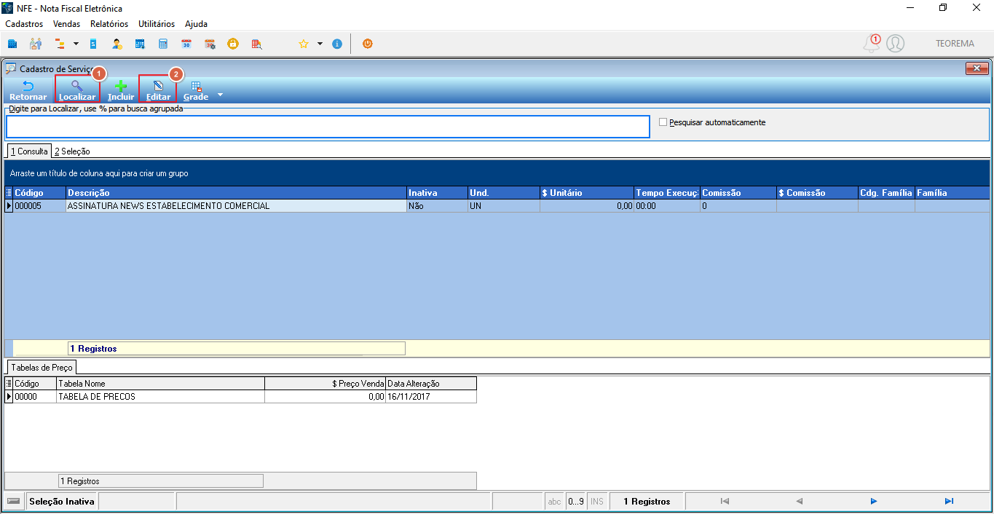
Task: Click the yellow padlock toolbar icon
Action: click(233, 44)
